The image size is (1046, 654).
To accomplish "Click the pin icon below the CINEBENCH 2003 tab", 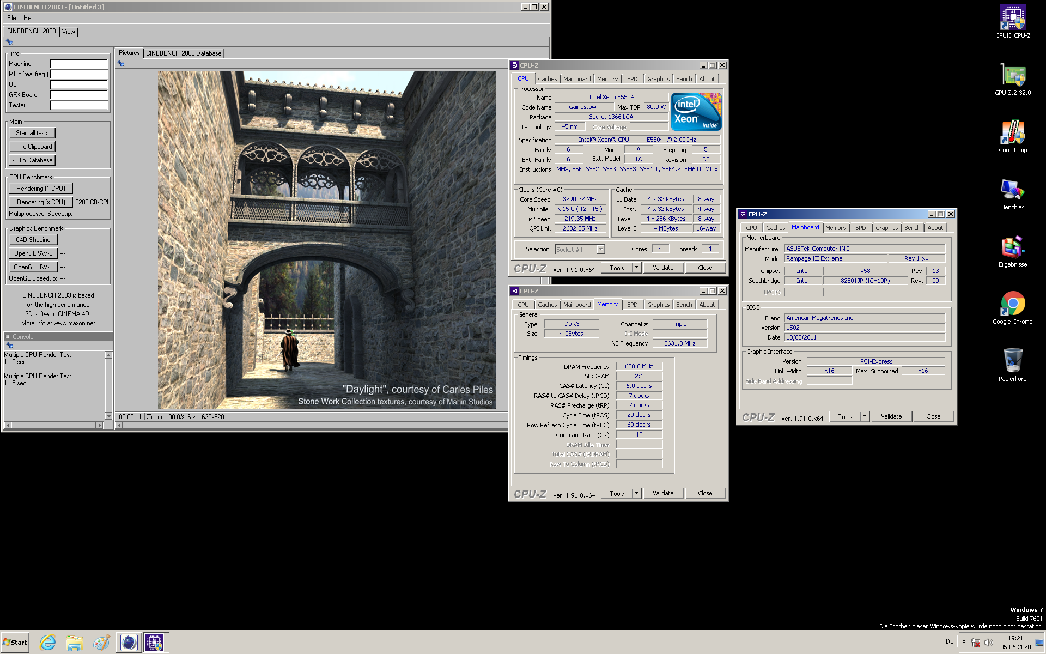I will point(9,42).
